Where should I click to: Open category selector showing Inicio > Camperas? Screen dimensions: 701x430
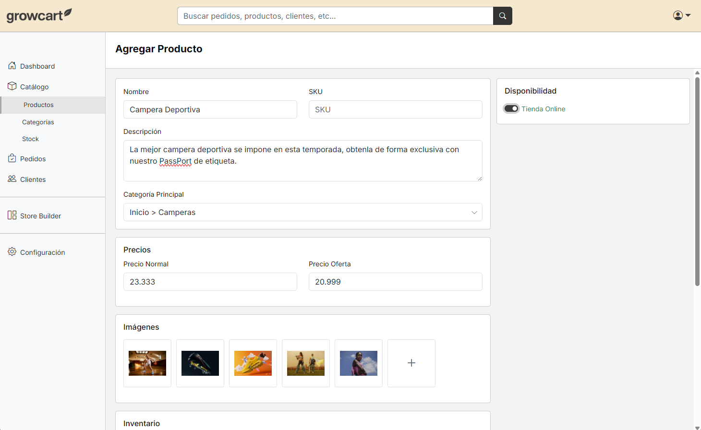(x=303, y=212)
